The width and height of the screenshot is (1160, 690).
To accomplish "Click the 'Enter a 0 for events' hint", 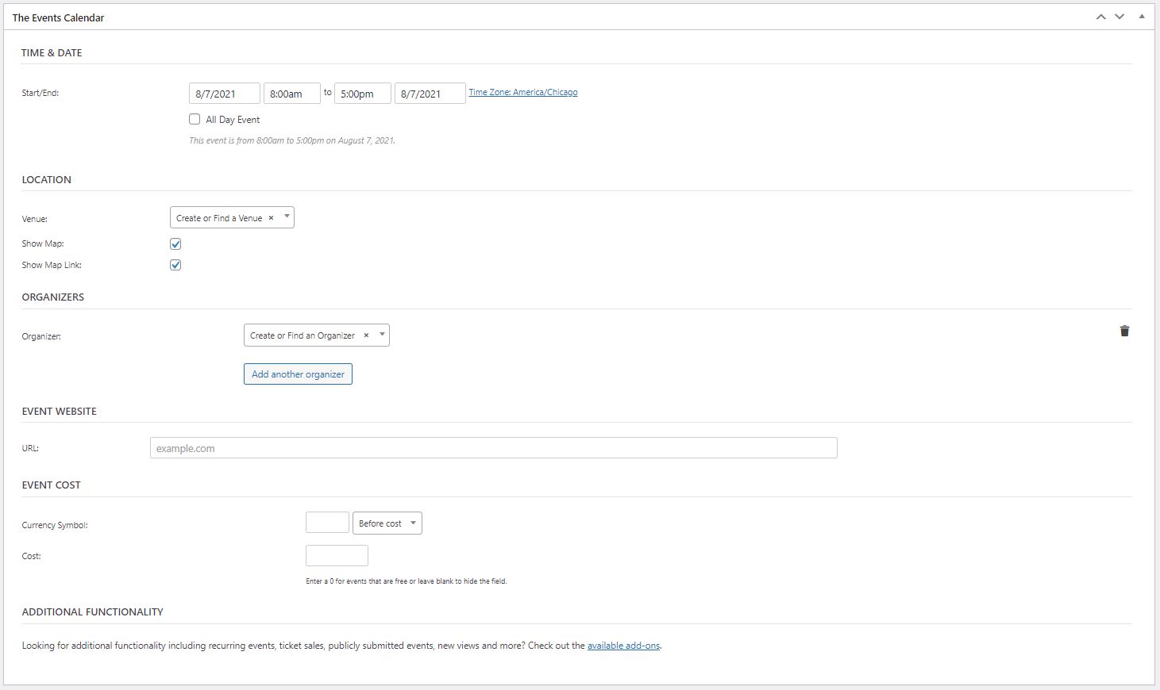I will click(406, 581).
